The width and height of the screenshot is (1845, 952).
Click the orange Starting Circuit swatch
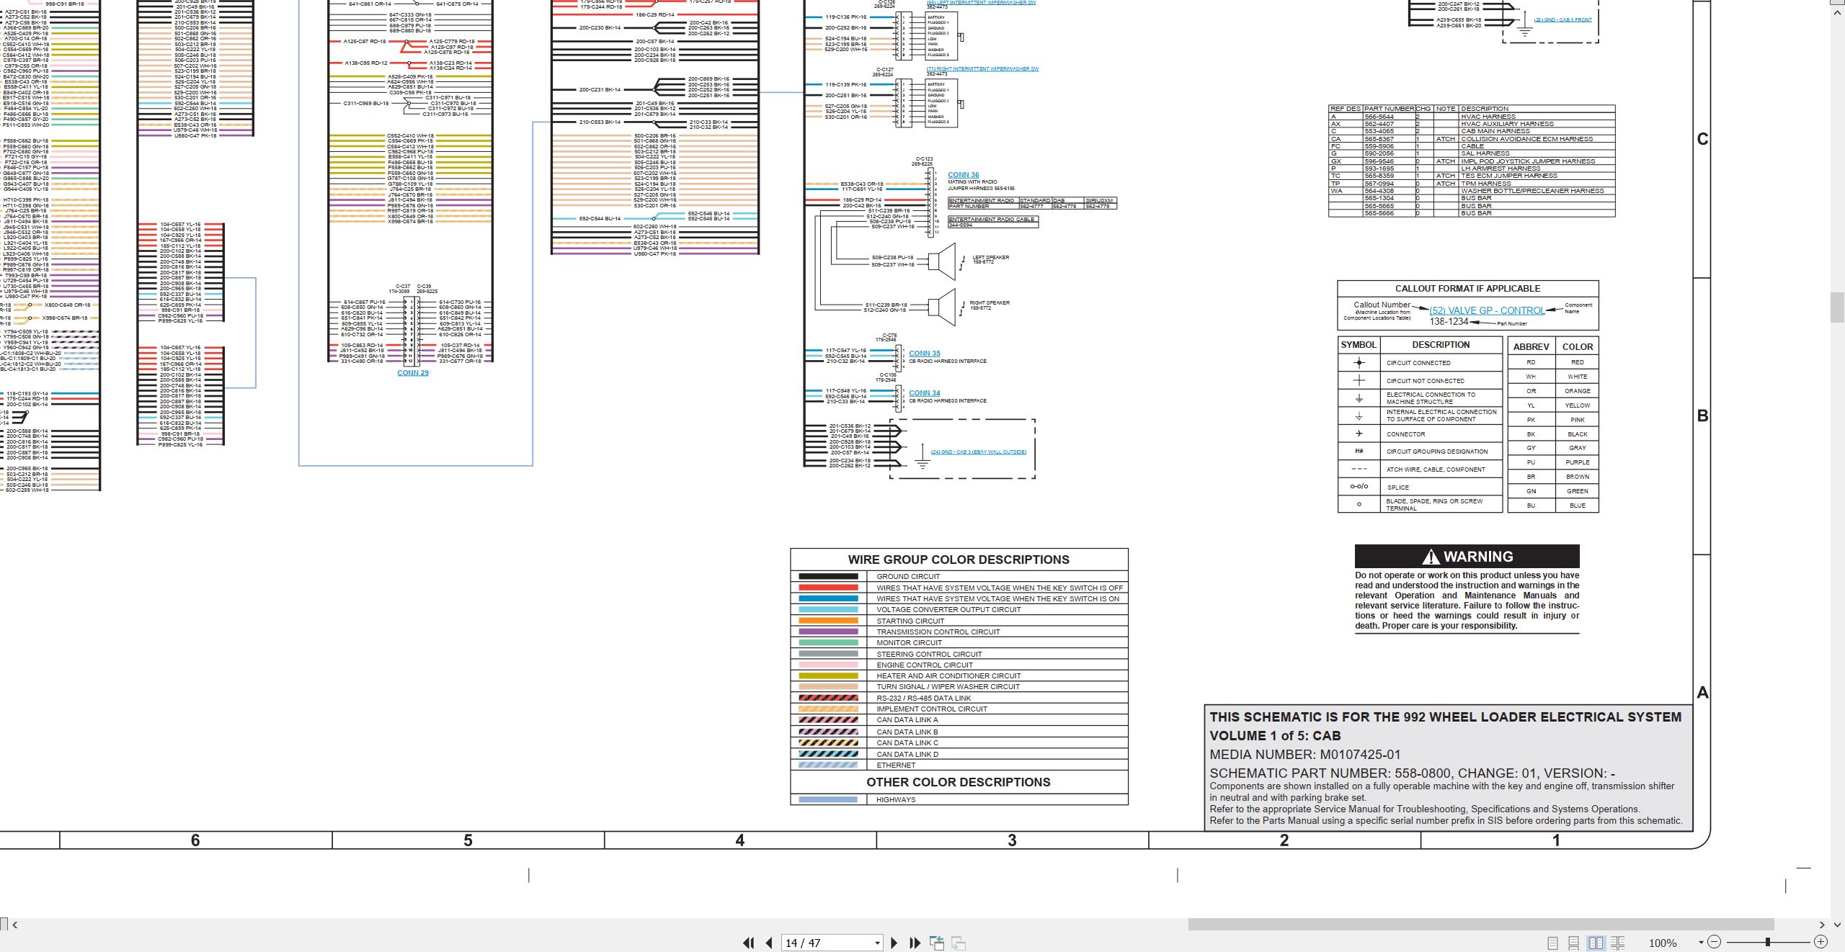tap(828, 621)
